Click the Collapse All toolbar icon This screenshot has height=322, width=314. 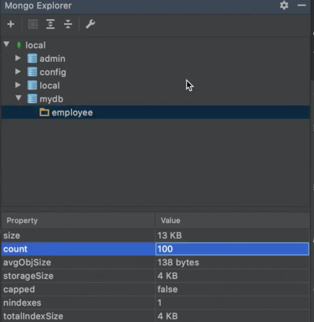68,24
